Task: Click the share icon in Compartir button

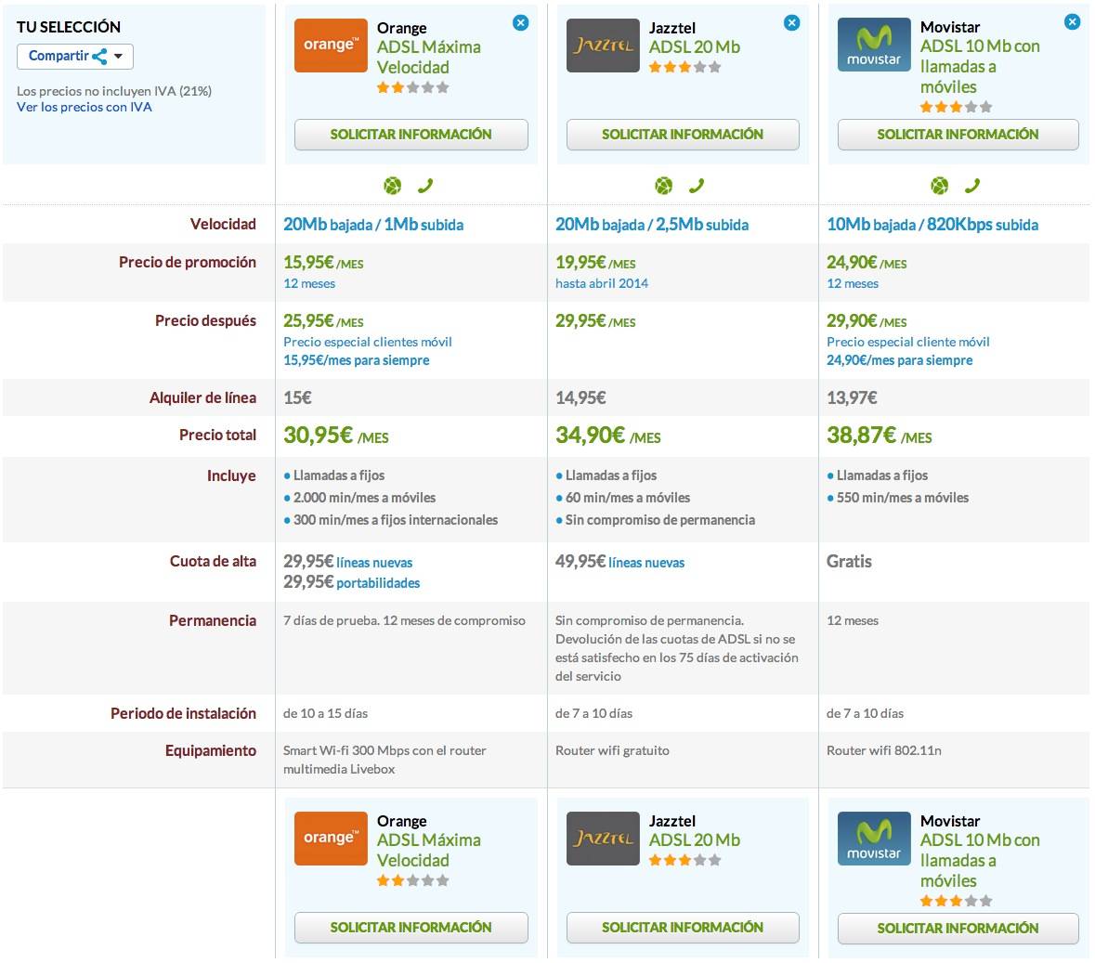Action: 100,57
